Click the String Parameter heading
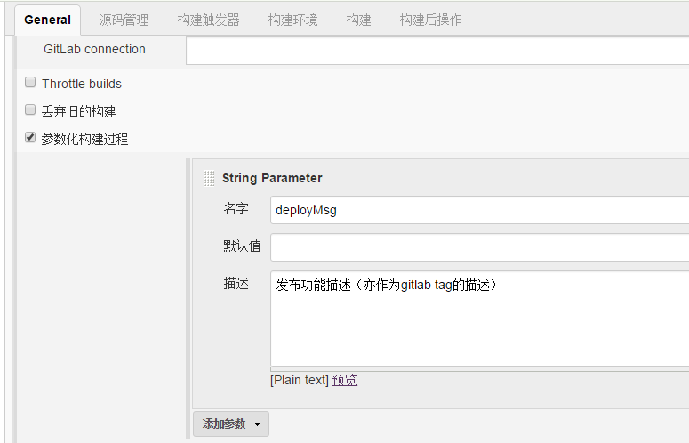The image size is (689, 443). tap(272, 178)
